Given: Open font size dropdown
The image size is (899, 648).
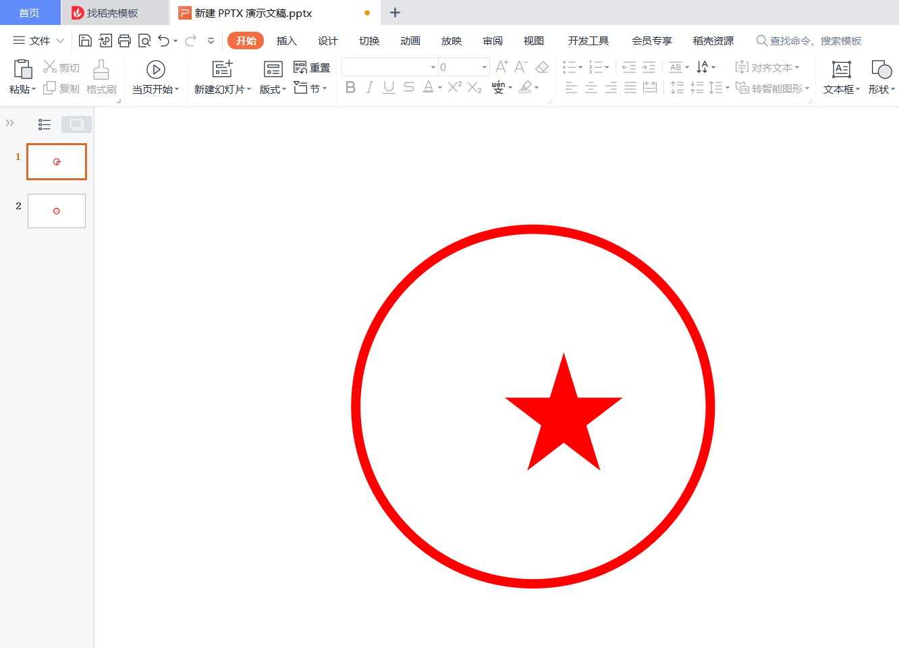Looking at the screenshot, I should 485,67.
